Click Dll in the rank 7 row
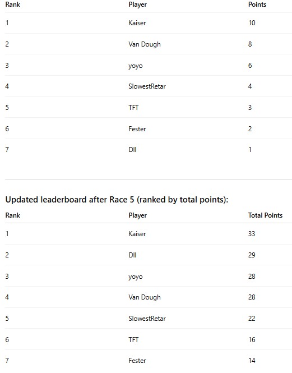Screen dimensions: 292x373 pyautogui.click(x=132, y=150)
